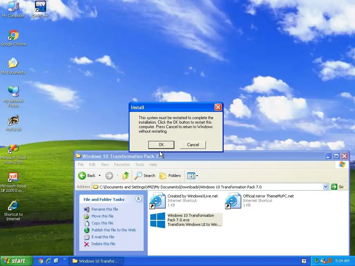This screenshot has width=355, height=266.
Task: Select the Dev-C++ desktop shortcut
Action: (x=40, y=9)
